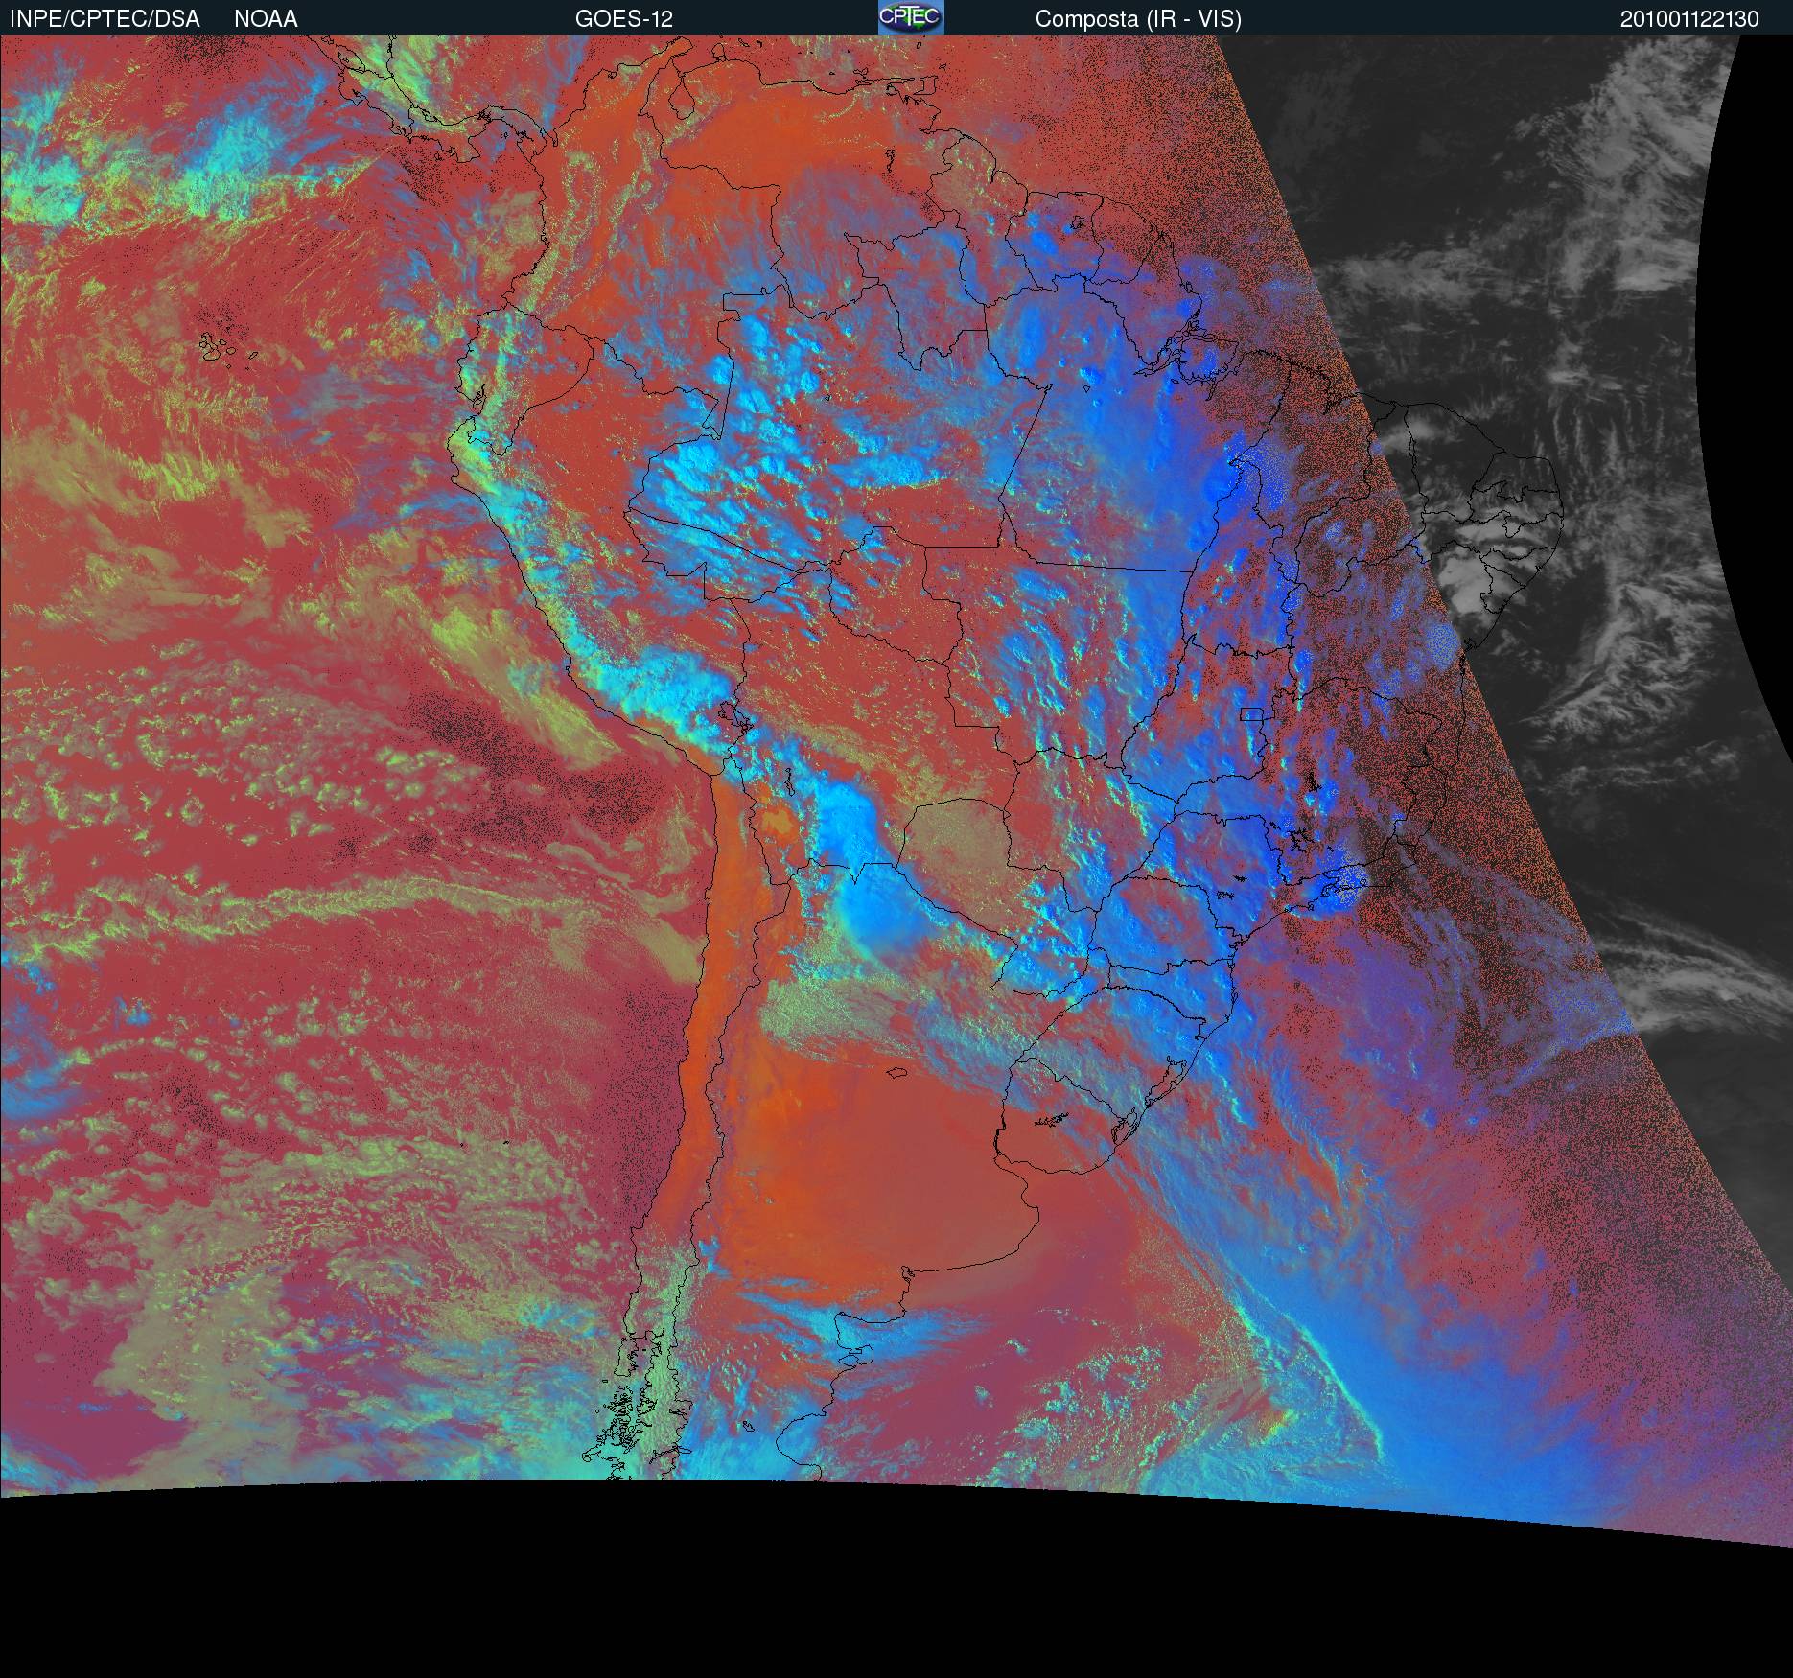1793x1678 pixels.
Task: Select the INPE/CPTEC/DSA header text
Action: (105, 19)
